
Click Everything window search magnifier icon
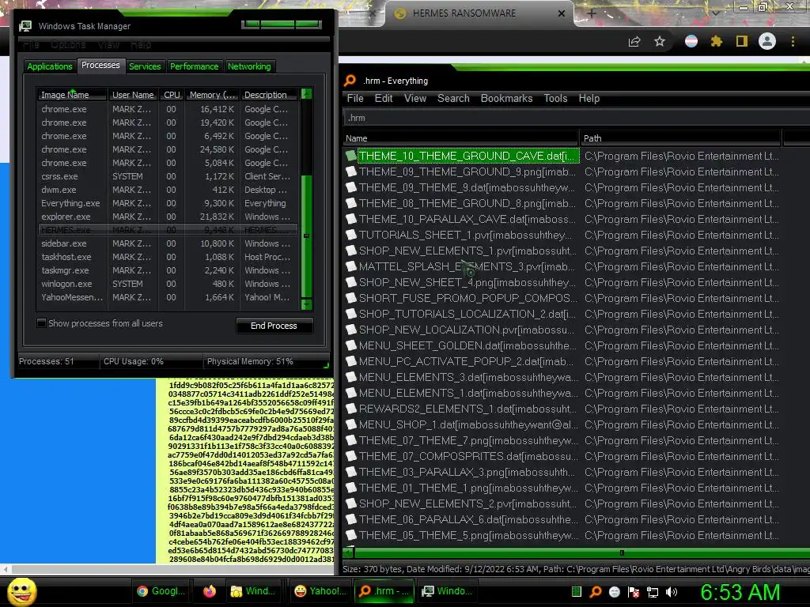350,81
